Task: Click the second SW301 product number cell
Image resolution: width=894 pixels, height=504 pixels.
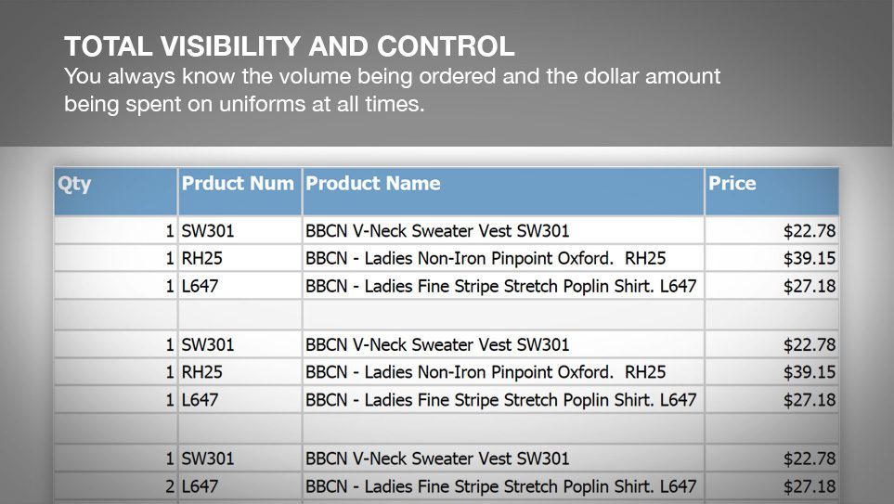Action: pyautogui.click(x=240, y=344)
